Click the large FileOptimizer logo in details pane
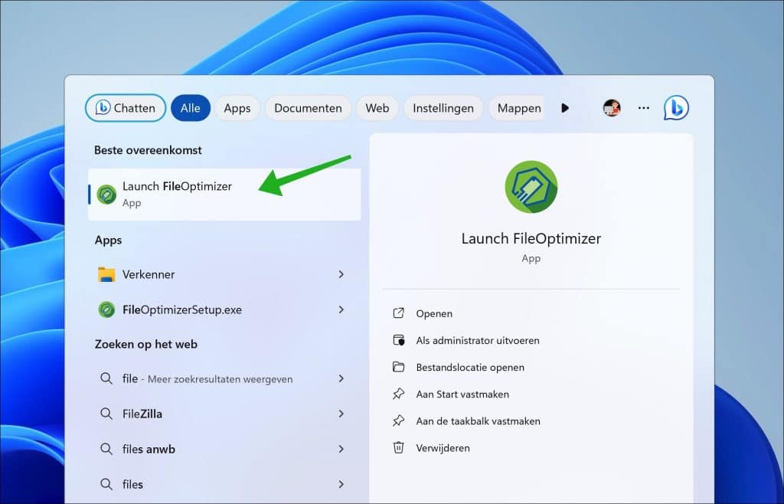 (x=531, y=186)
